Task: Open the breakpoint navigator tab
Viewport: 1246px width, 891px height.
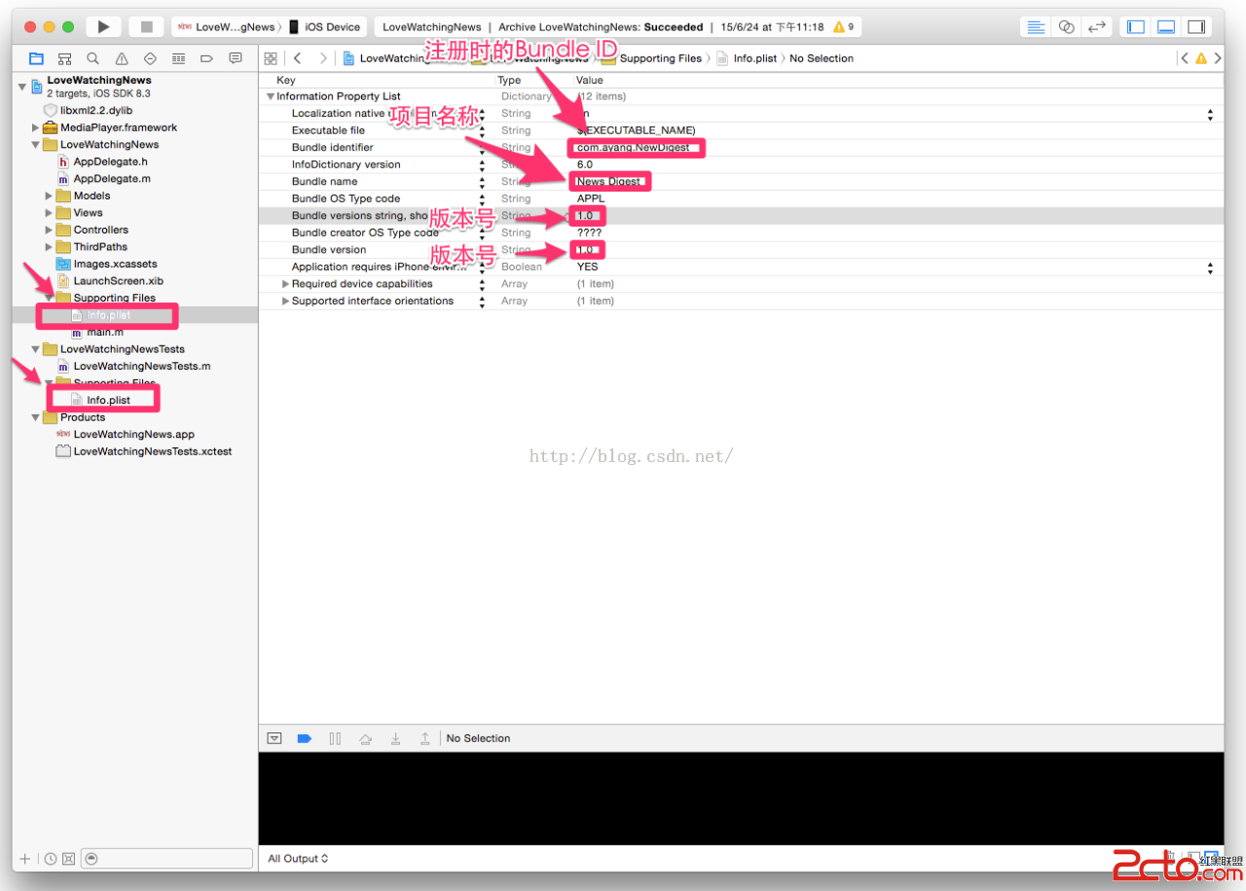Action: click(x=206, y=58)
